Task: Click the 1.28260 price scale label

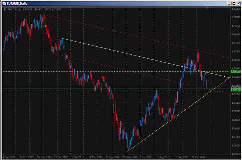Action: [236, 111]
